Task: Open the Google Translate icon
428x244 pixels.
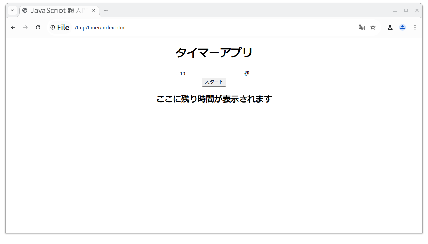Action: [361, 27]
